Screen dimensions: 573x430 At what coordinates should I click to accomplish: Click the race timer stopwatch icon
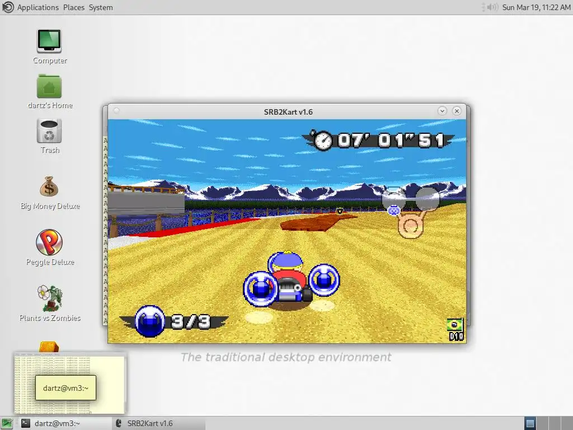point(323,141)
